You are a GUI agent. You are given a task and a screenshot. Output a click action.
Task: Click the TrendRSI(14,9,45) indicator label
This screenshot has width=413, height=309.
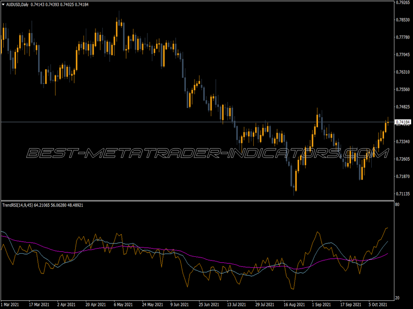coord(17,205)
